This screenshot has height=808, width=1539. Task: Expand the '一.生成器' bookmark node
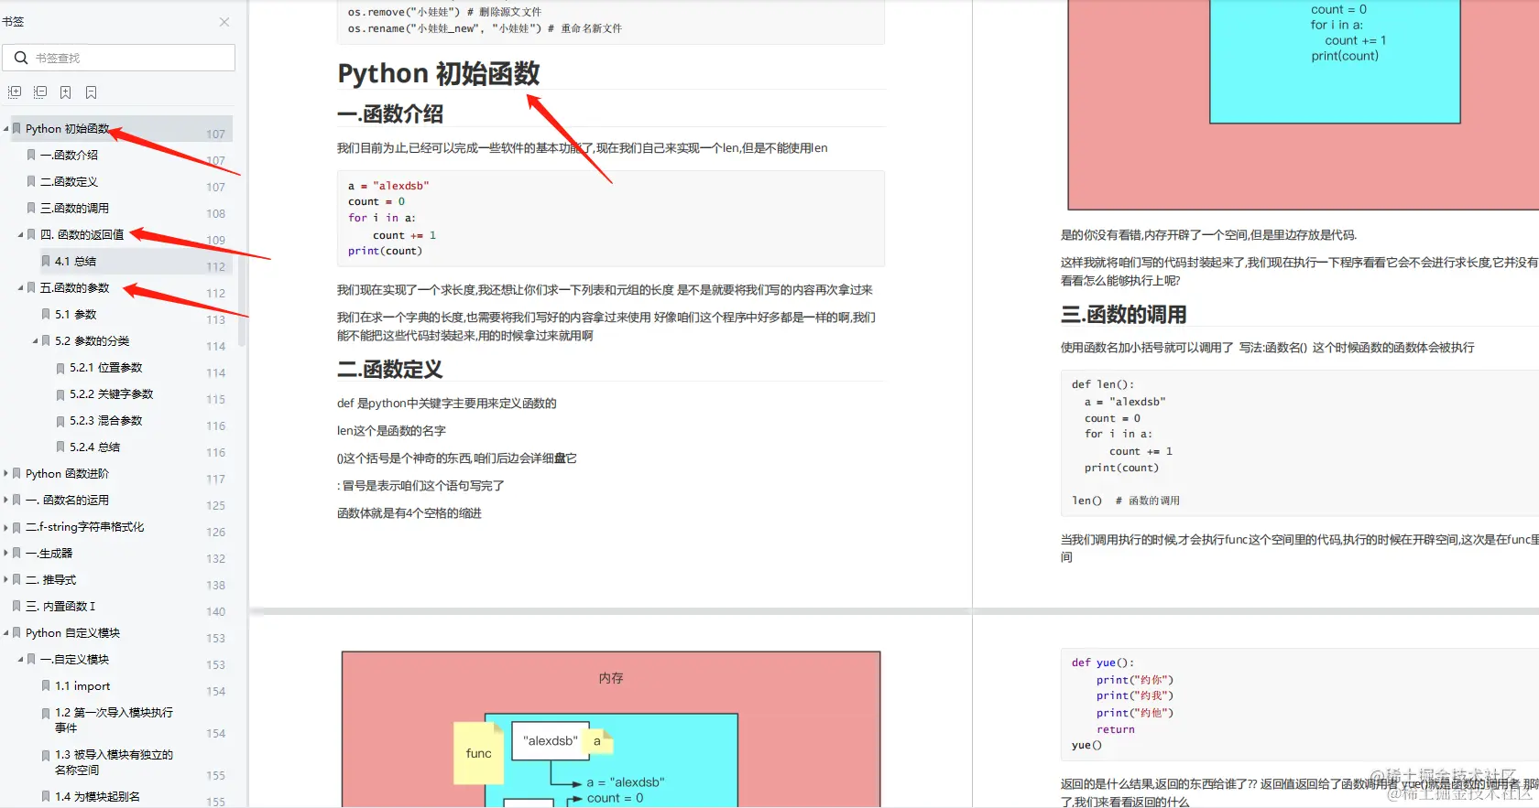[5, 554]
